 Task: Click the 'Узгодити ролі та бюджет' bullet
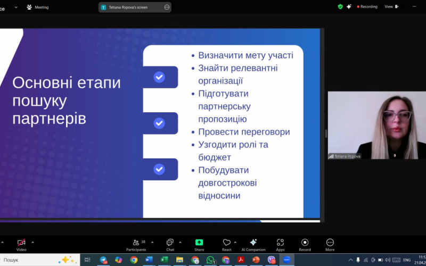233,151
